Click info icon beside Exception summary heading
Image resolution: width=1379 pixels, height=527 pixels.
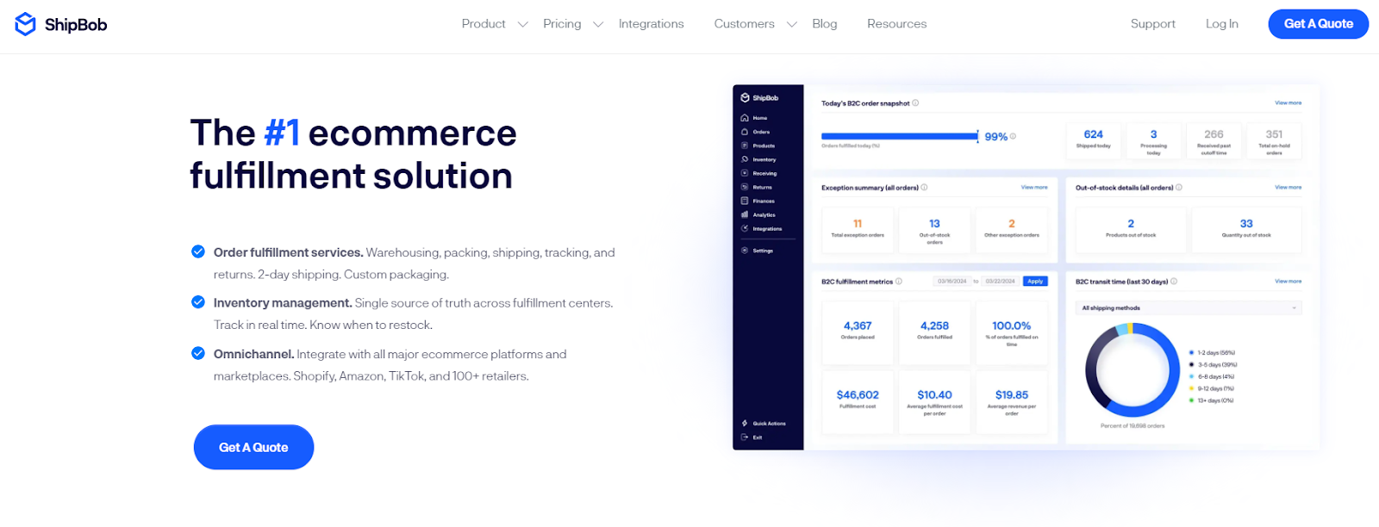coord(924,187)
